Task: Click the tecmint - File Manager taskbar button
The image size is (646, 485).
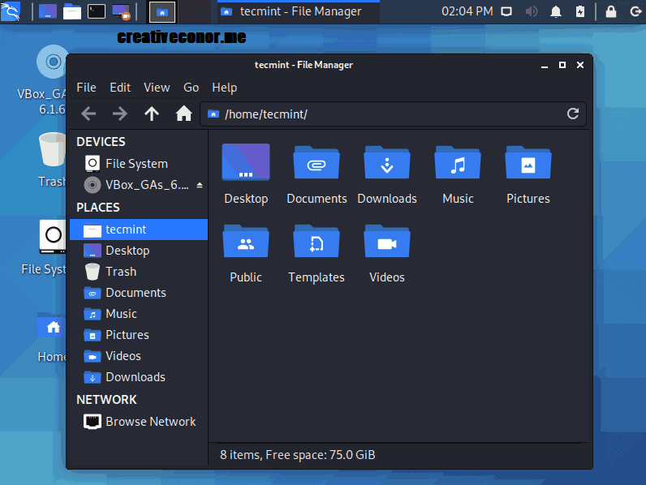Action: [x=299, y=11]
